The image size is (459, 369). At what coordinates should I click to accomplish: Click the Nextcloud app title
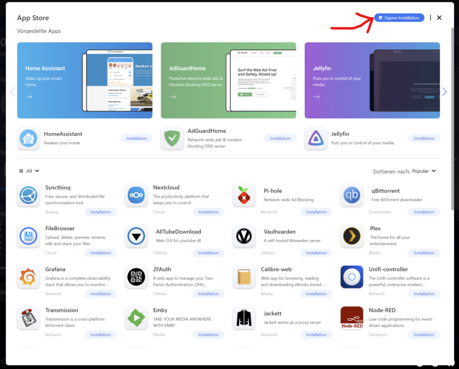pos(166,187)
